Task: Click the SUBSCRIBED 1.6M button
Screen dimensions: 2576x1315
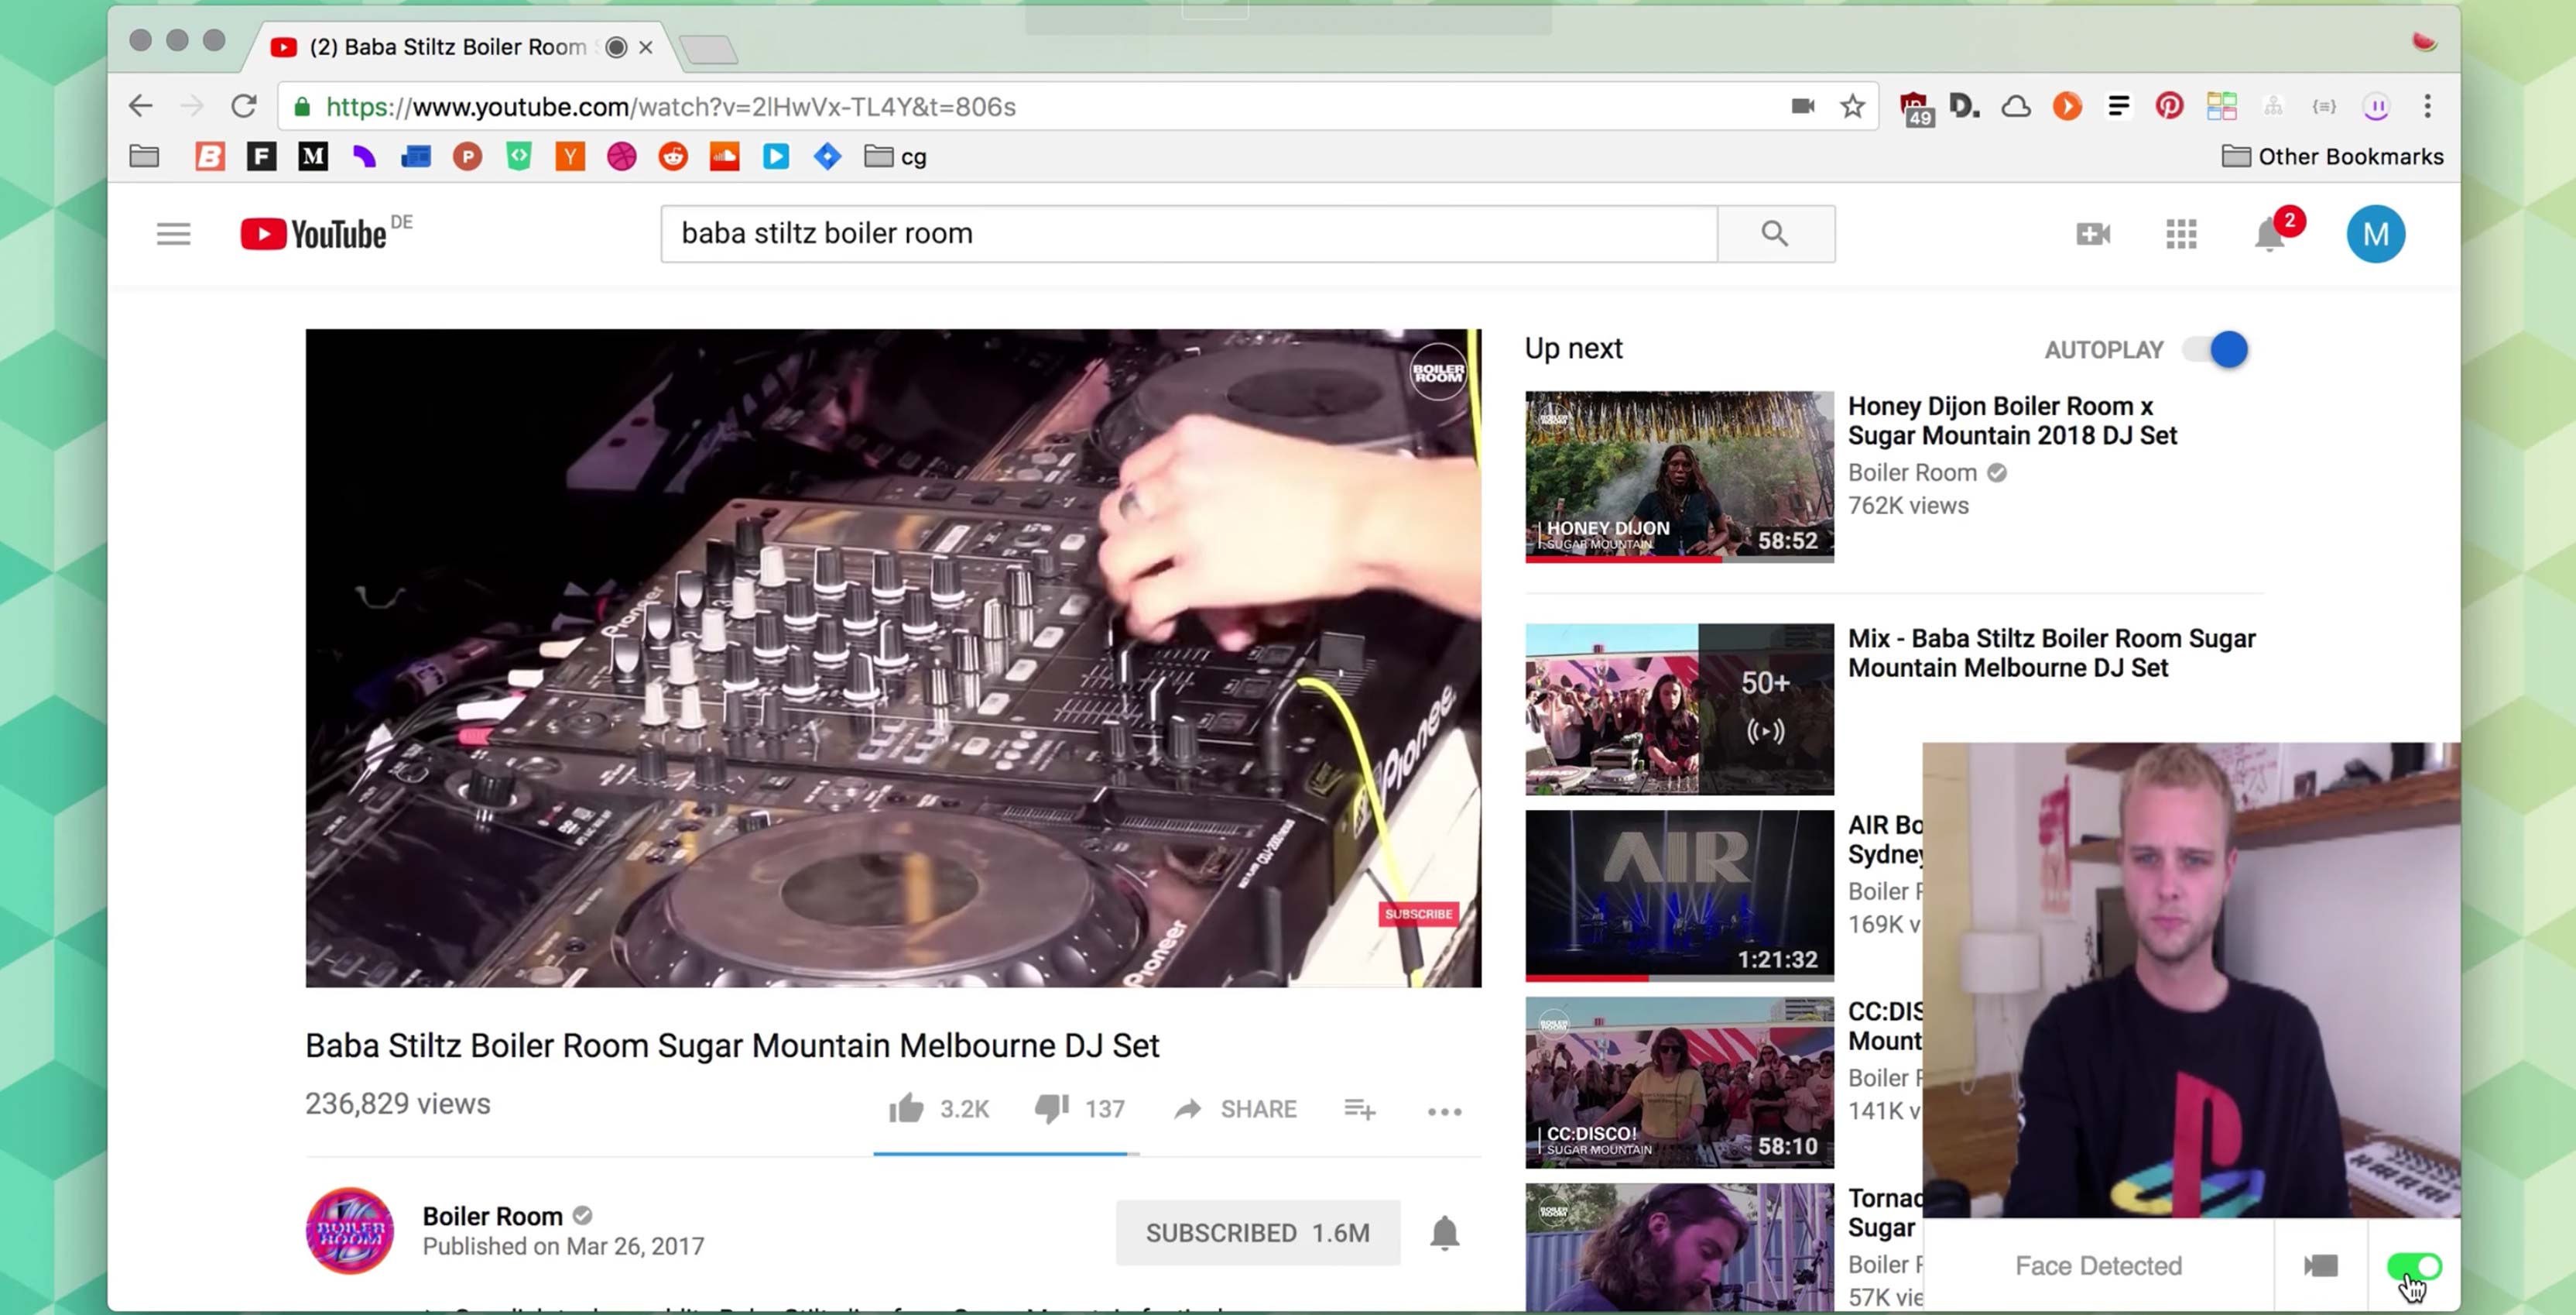Action: coord(1257,1232)
